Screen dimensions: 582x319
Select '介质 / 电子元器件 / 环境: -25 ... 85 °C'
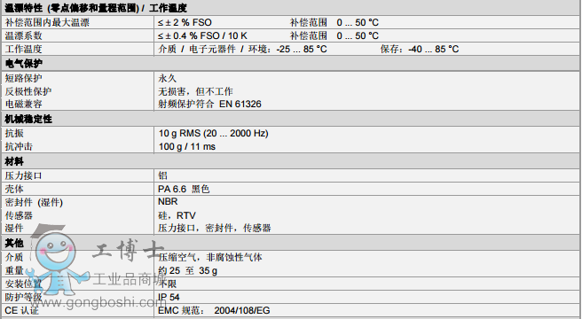click(x=242, y=49)
